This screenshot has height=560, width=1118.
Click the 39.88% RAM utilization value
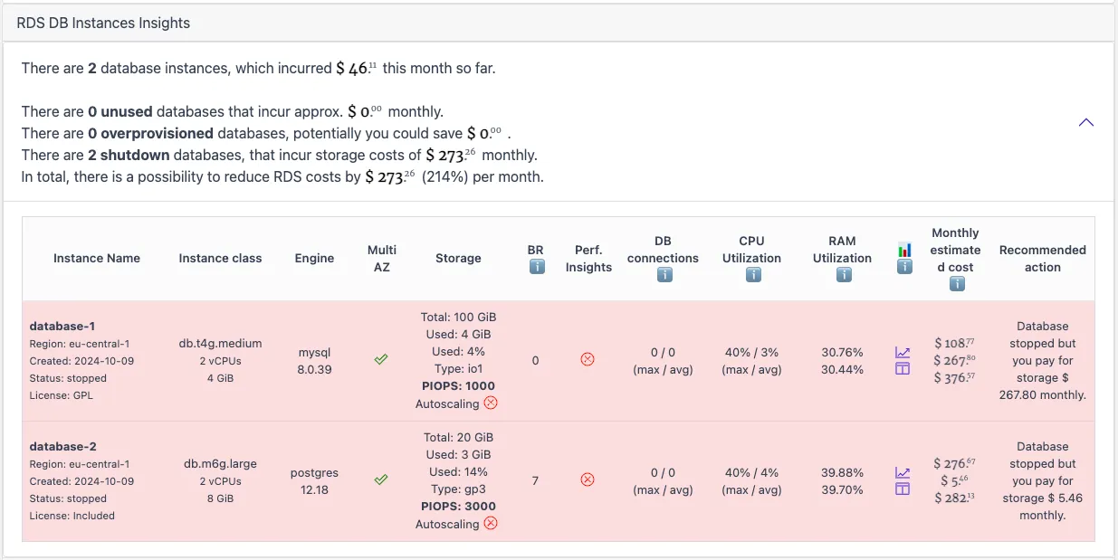(x=843, y=472)
